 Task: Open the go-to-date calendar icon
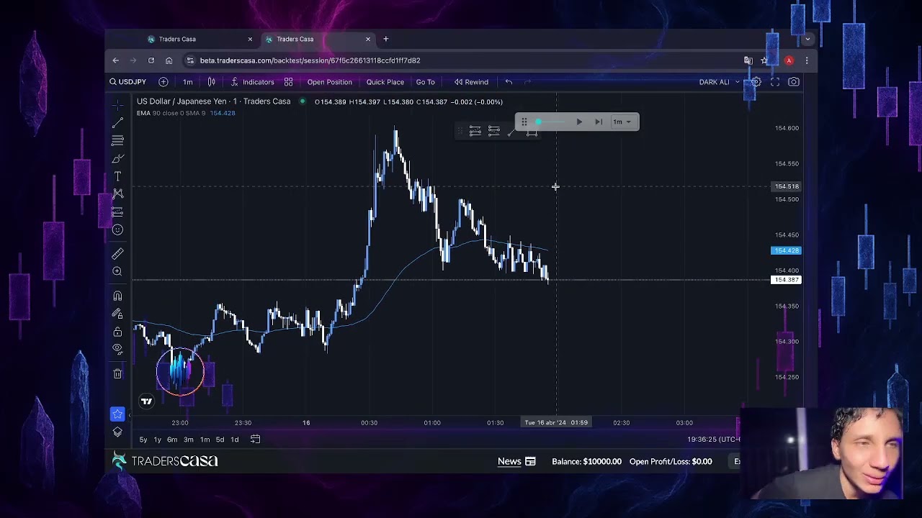[x=255, y=440]
